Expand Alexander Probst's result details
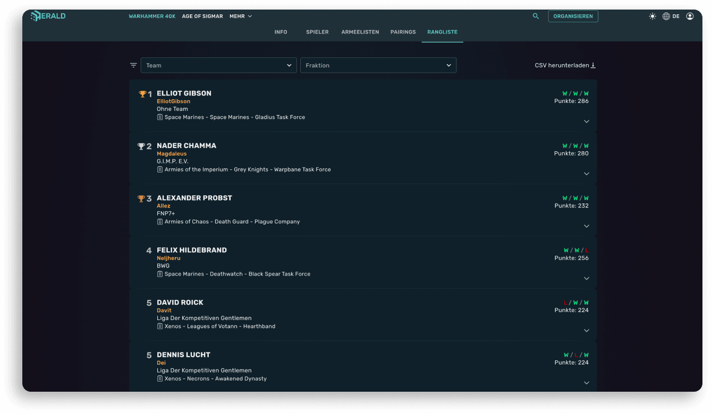Image resolution: width=712 pixels, height=414 pixels. click(587, 226)
